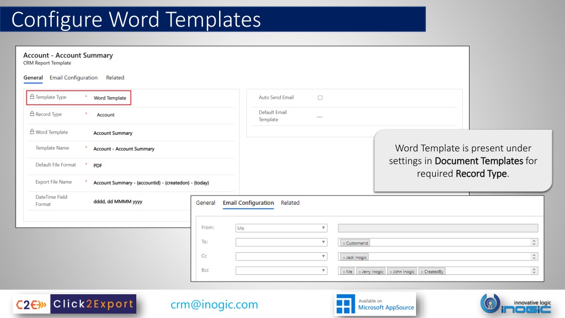Screen dimensions: 565x318
Task: Select Email Configuration tab in email panel
Action: coord(248,203)
